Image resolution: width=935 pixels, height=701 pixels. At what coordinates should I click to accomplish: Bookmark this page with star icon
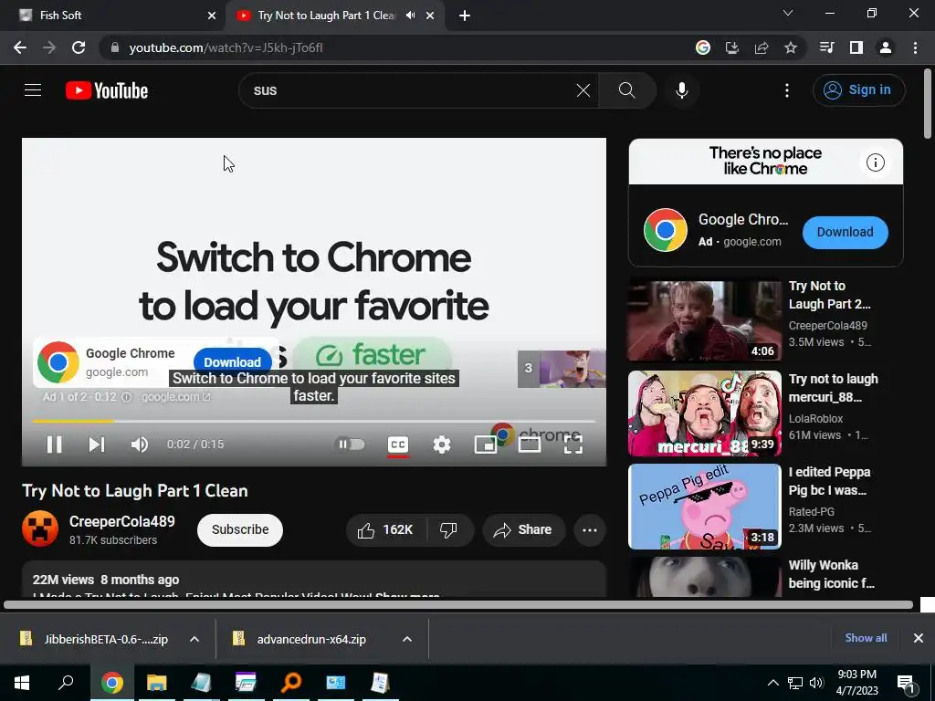[x=791, y=47]
